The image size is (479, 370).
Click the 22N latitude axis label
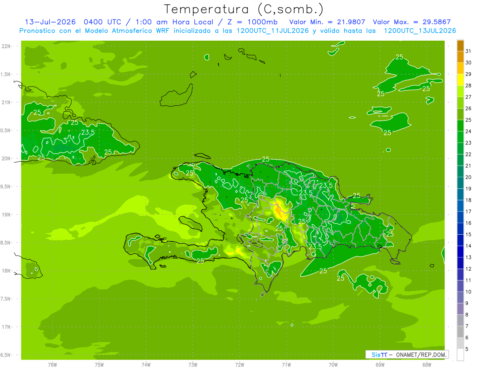6,46
